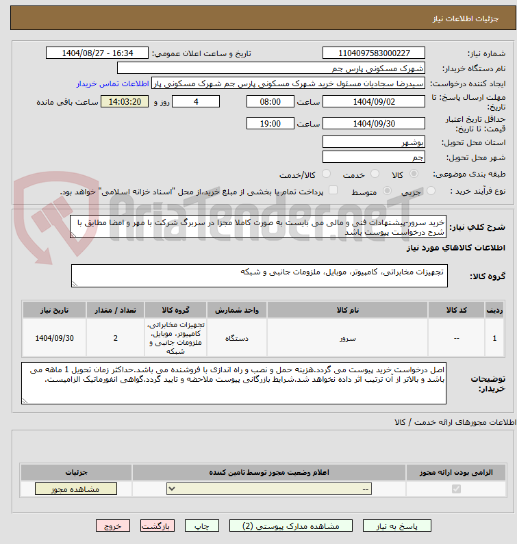Expand اعلام وضعیت مجوز dropdown

pos(269,489)
